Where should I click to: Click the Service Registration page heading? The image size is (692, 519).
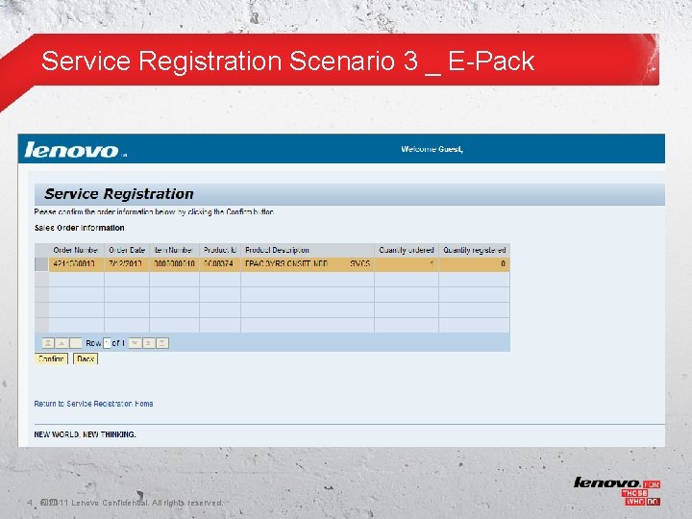click(119, 194)
